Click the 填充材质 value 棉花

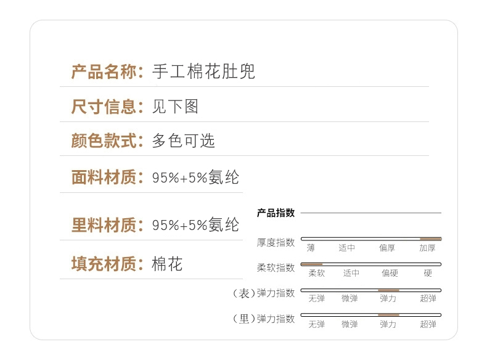point(167,264)
